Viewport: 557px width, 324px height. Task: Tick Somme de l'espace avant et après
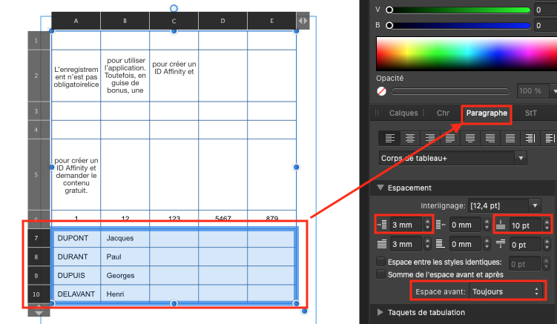click(x=380, y=274)
